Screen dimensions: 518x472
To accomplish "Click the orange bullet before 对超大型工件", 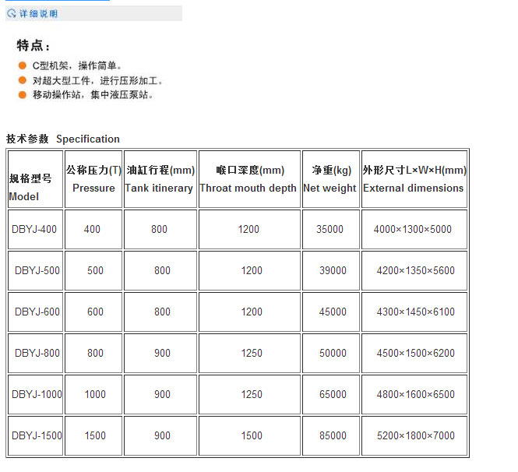I will 23,80.
